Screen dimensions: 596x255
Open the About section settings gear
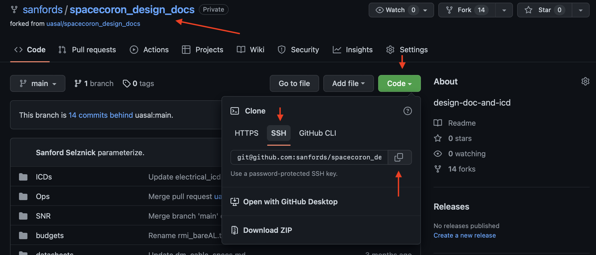585,81
